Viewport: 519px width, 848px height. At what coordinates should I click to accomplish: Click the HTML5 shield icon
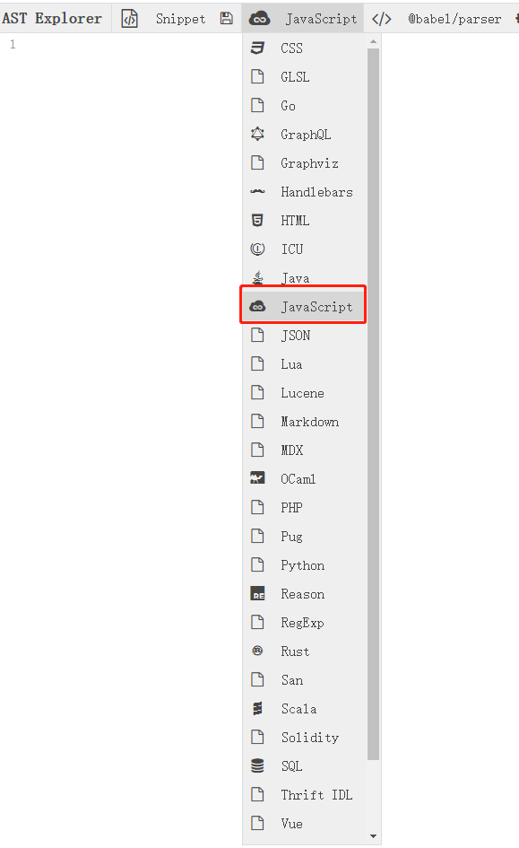click(257, 220)
